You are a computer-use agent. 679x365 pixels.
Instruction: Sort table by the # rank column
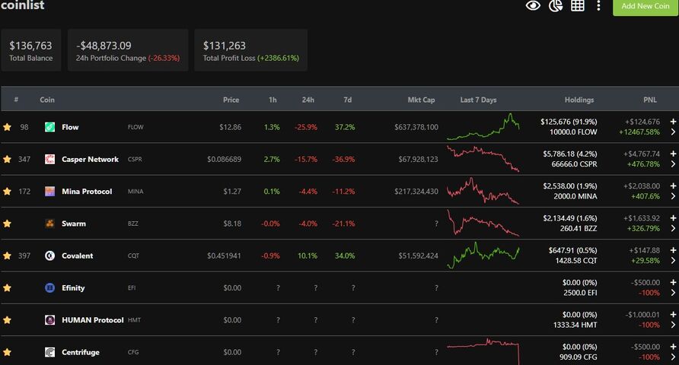(x=16, y=100)
